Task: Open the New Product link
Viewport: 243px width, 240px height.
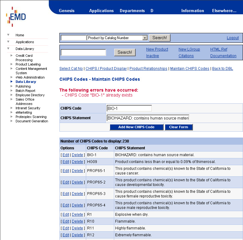Action: coord(157,49)
